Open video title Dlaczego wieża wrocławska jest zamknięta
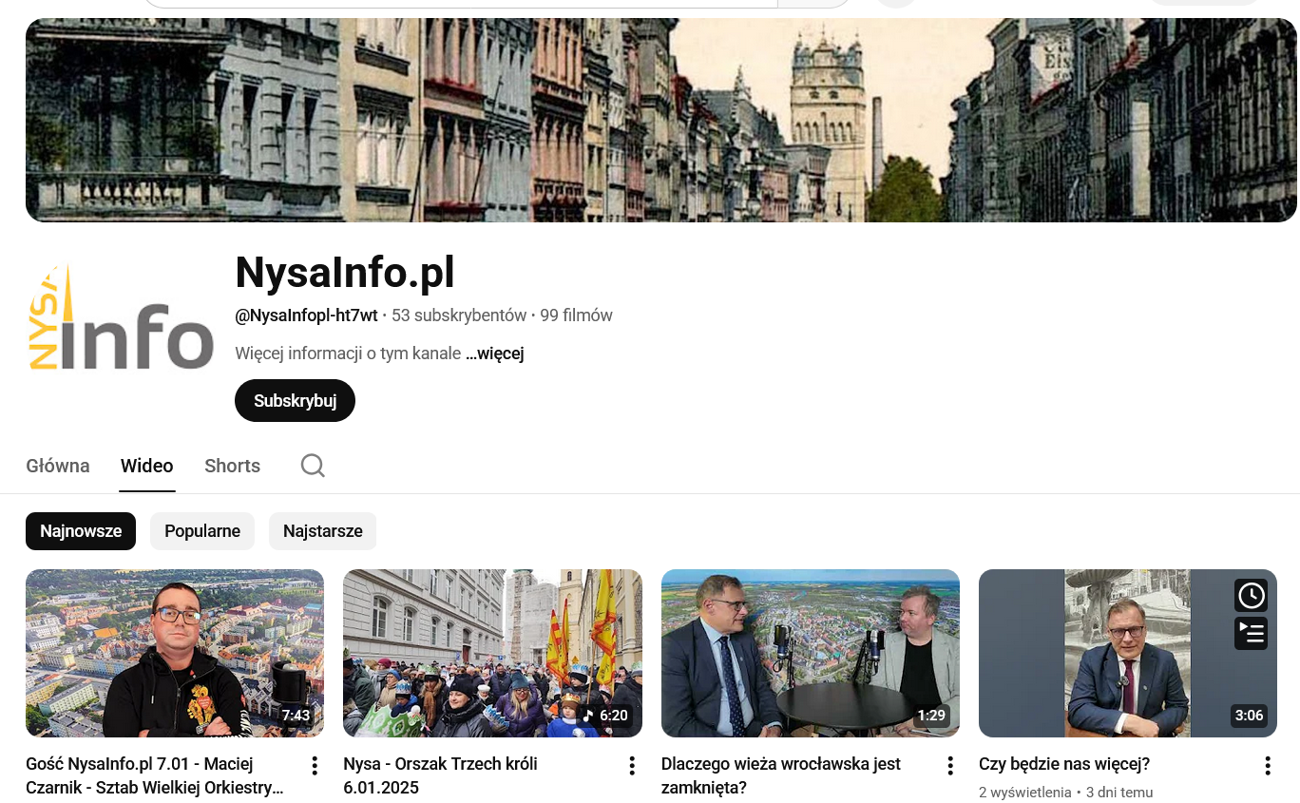The image size is (1300, 803). (780, 775)
